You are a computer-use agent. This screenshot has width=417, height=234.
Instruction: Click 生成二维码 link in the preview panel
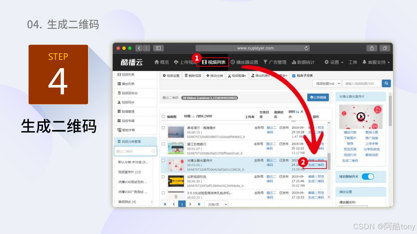[350, 160]
